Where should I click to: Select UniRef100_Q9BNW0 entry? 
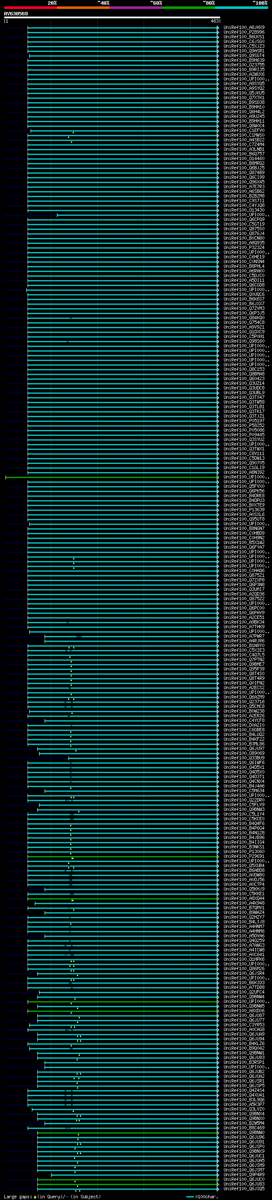click(244, 1132)
